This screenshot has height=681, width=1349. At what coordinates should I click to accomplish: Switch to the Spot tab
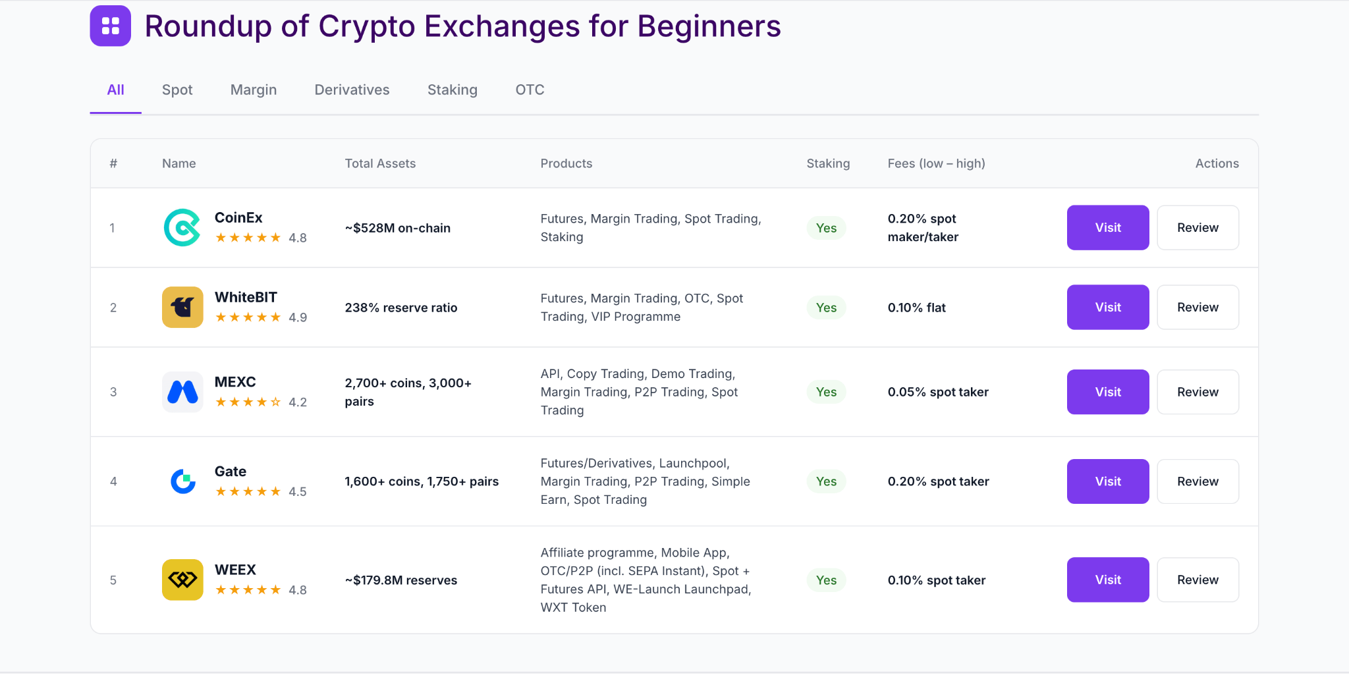point(177,90)
